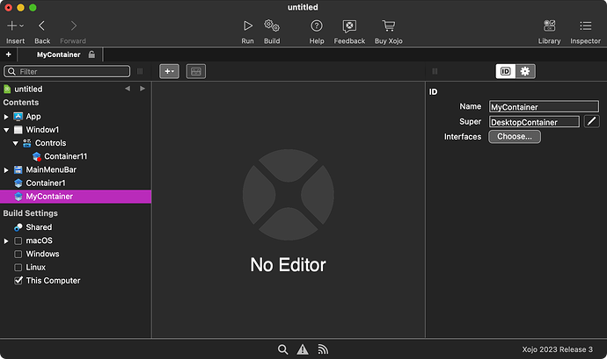607x359 pixels.
Task: Show the warnings panel in bottom bar
Action: pyautogui.click(x=303, y=349)
